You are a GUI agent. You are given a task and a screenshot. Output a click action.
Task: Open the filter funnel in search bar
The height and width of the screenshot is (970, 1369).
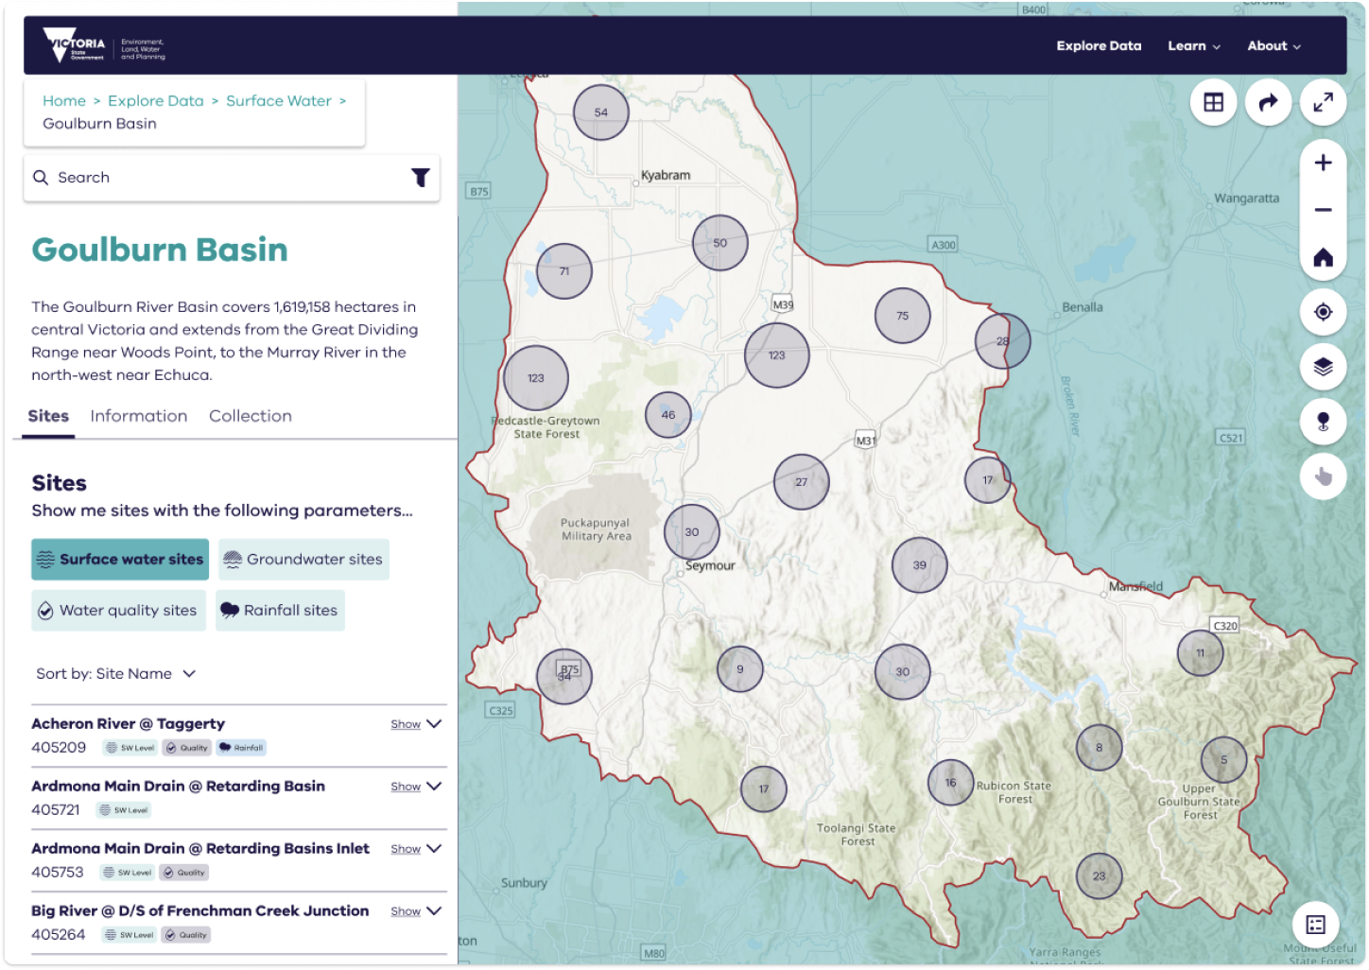click(420, 178)
